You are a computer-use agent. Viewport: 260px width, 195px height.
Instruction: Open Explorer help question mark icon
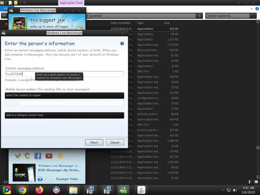point(257,9)
